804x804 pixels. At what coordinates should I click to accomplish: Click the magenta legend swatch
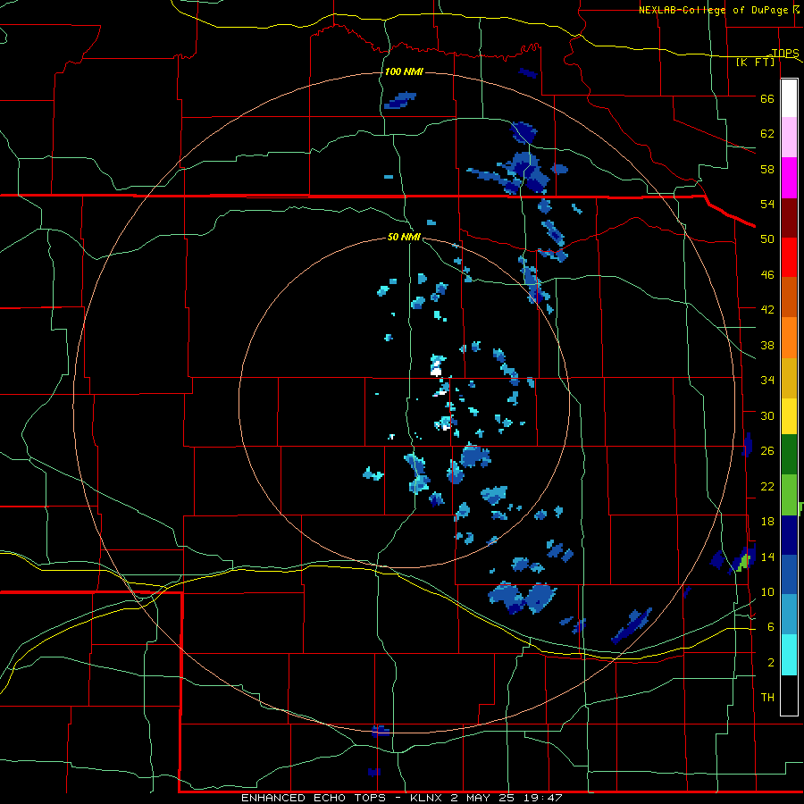[789, 178]
